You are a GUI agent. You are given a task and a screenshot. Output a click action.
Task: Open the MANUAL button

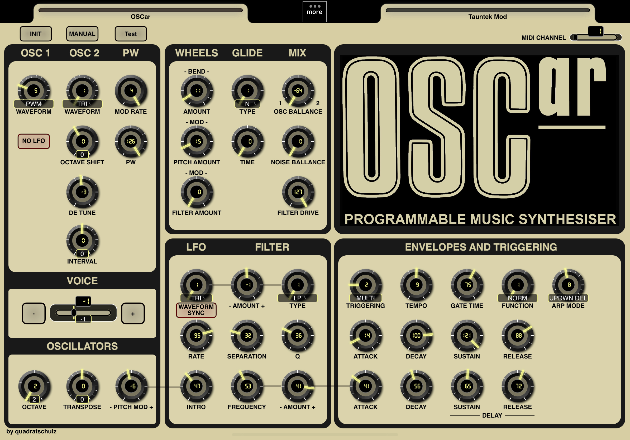82,34
